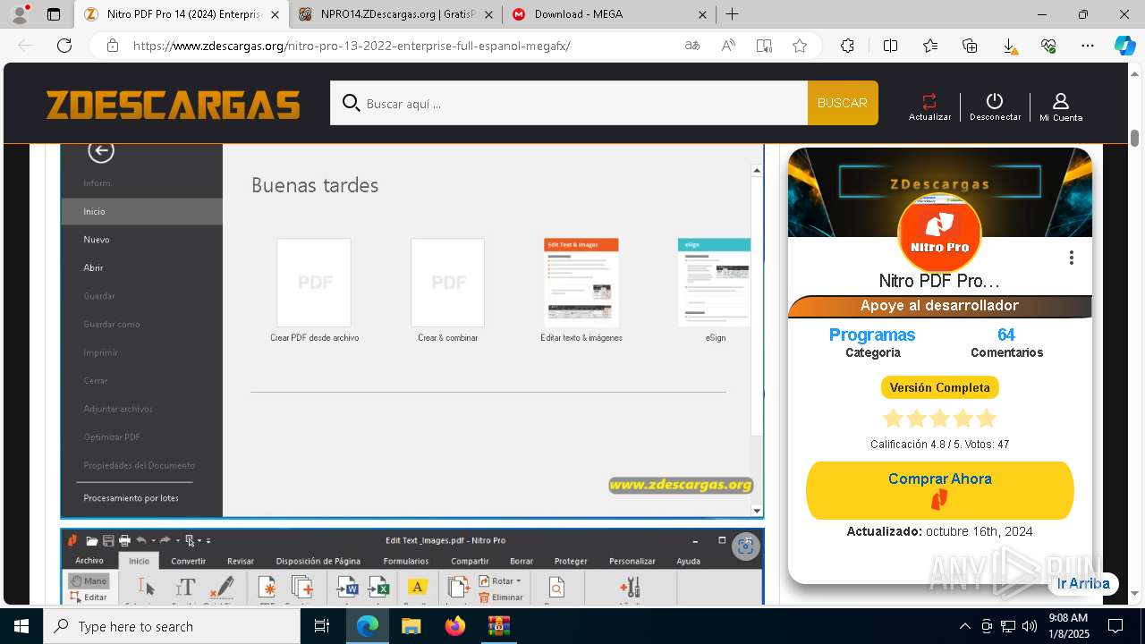The image size is (1145, 644).
Task: Show the Downloads panel
Action: [1009, 46]
